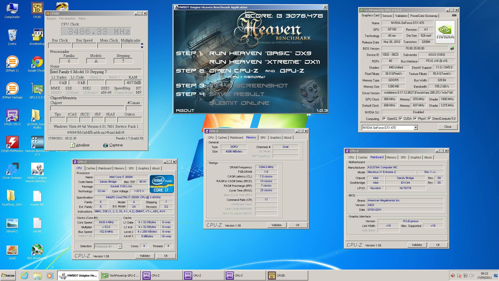Open the Computador desktop icon

click(x=12, y=11)
